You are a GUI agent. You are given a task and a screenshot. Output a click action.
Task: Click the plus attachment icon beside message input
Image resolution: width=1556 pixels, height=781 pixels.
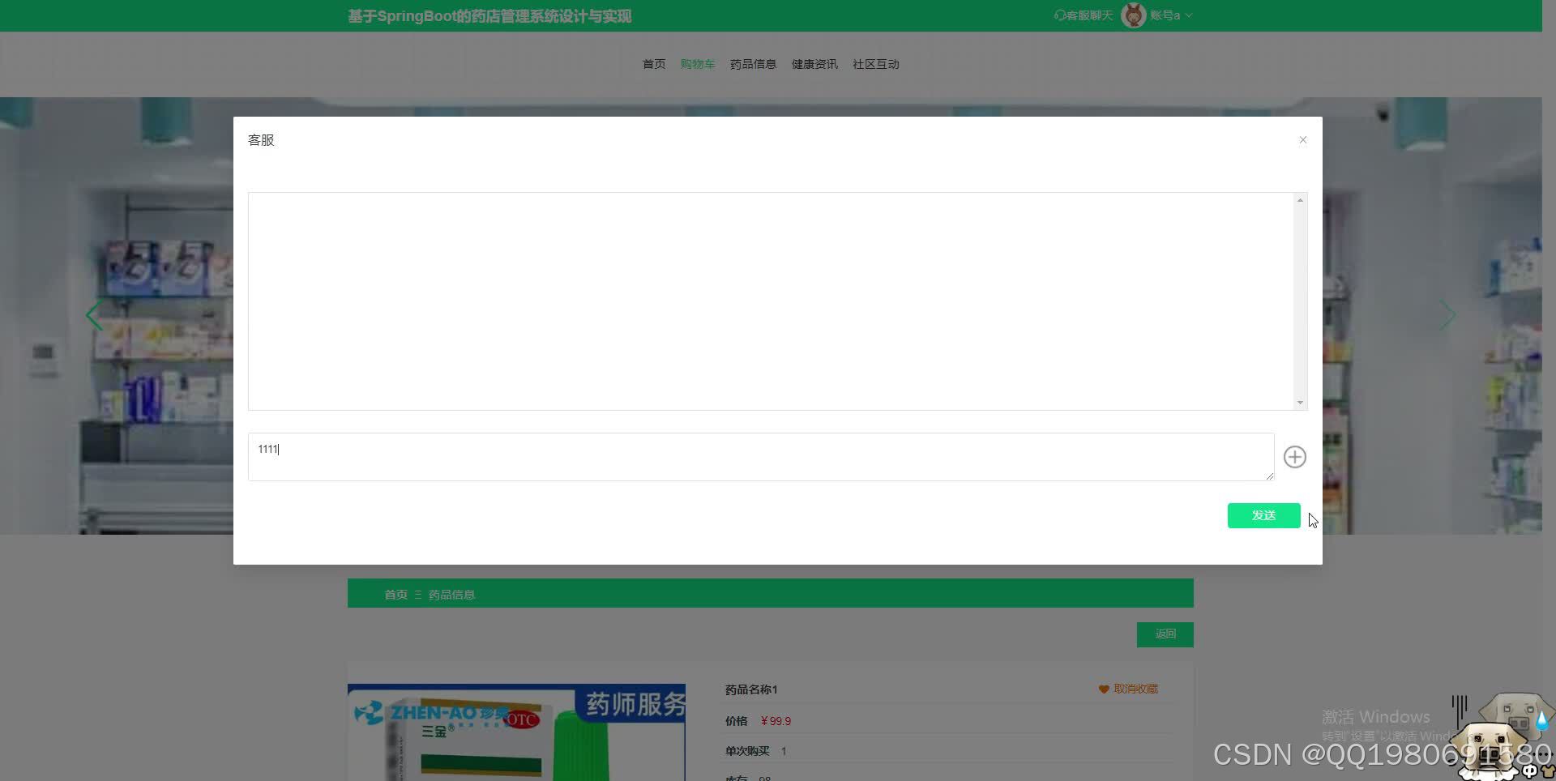1294,456
